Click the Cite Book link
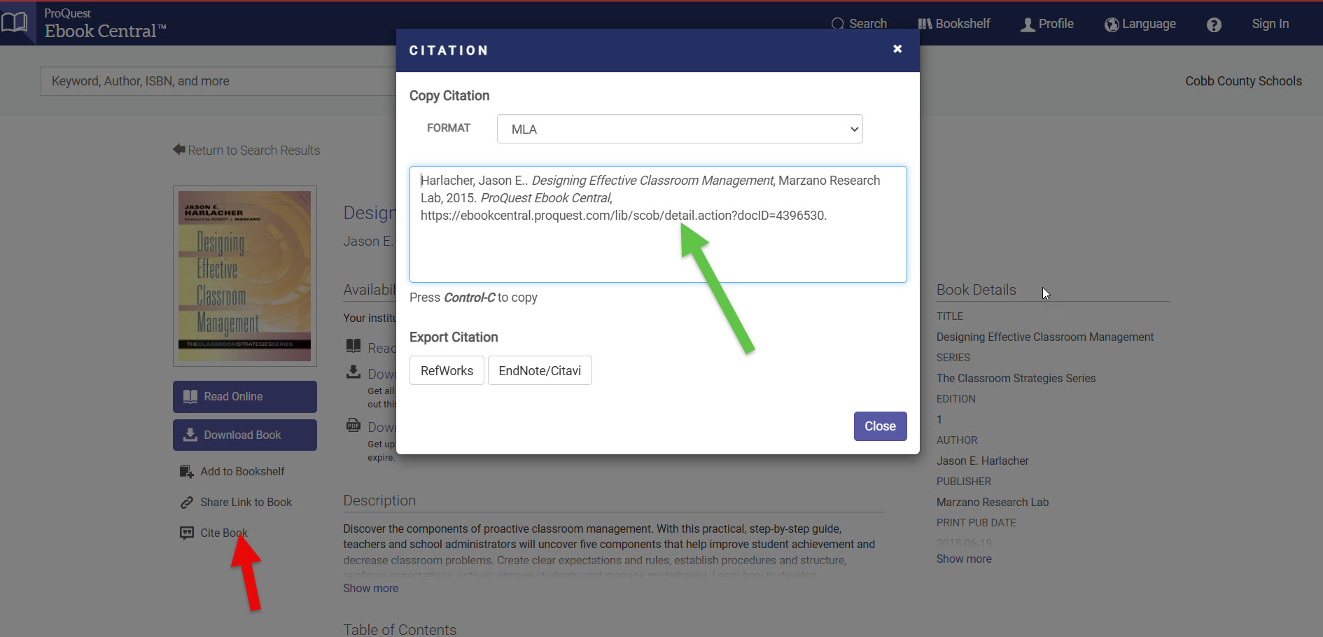 click(x=224, y=533)
